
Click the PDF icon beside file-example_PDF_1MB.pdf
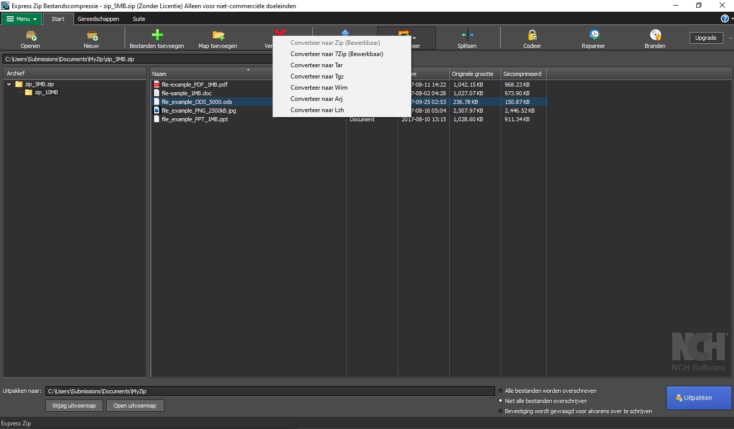157,85
